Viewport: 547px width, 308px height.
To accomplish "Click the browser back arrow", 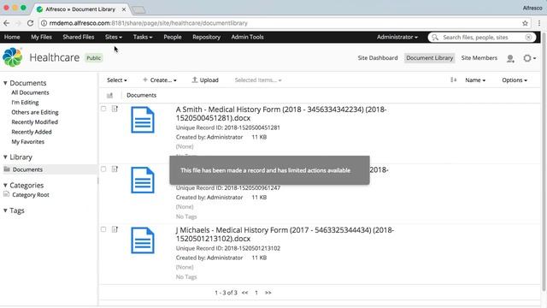I will [x=7, y=23].
